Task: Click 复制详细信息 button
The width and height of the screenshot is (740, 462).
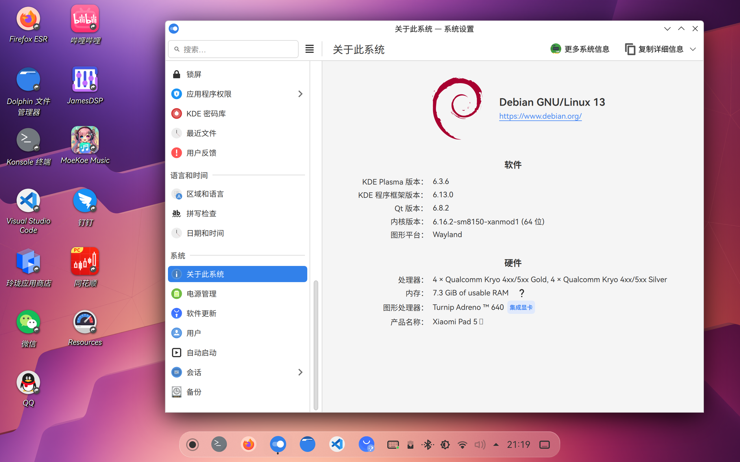Action: click(654, 49)
